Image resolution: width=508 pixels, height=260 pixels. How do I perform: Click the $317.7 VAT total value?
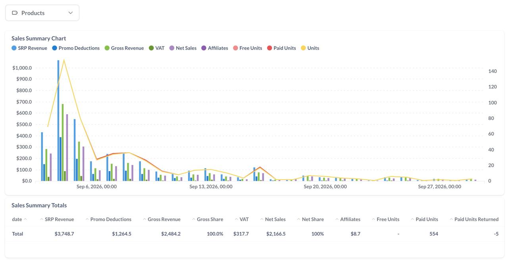tap(241, 234)
